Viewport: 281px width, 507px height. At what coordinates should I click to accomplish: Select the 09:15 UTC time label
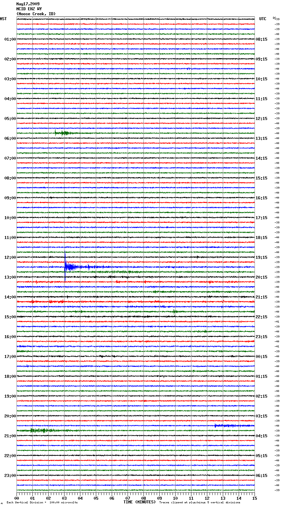[x=261, y=59]
